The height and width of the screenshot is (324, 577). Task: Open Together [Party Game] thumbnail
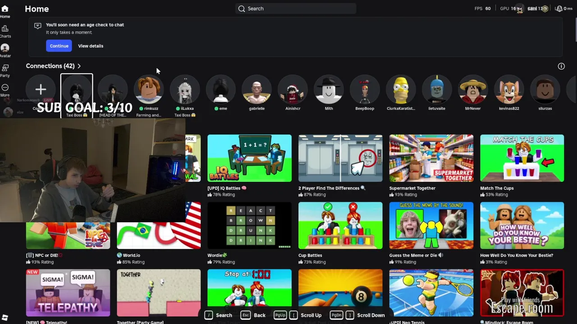pyautogui.click(x=159, y=292)
